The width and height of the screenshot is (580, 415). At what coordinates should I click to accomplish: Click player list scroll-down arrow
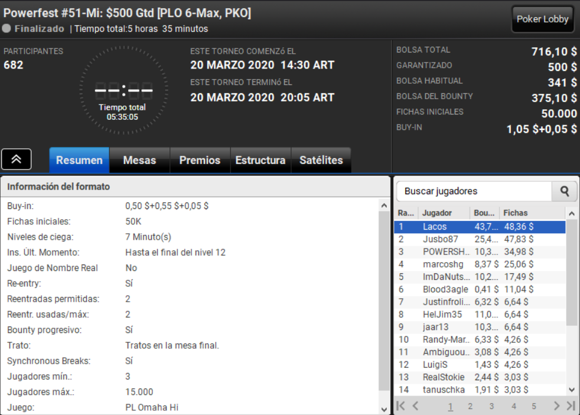click(572, 390)
